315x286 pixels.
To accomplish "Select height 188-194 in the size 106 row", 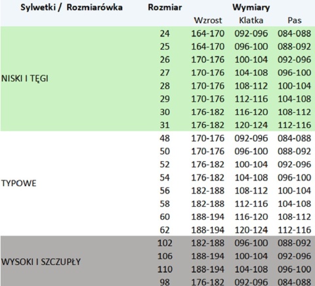I will pyautogui.click(x=208, y=256).
